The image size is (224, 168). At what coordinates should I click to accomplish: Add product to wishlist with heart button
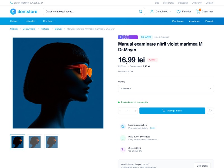click(210, 111)
